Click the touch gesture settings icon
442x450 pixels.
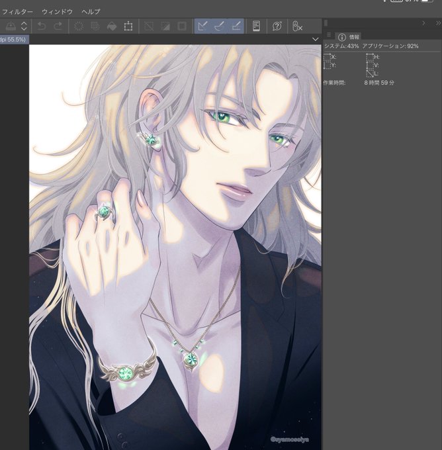(x=297, y=26)
